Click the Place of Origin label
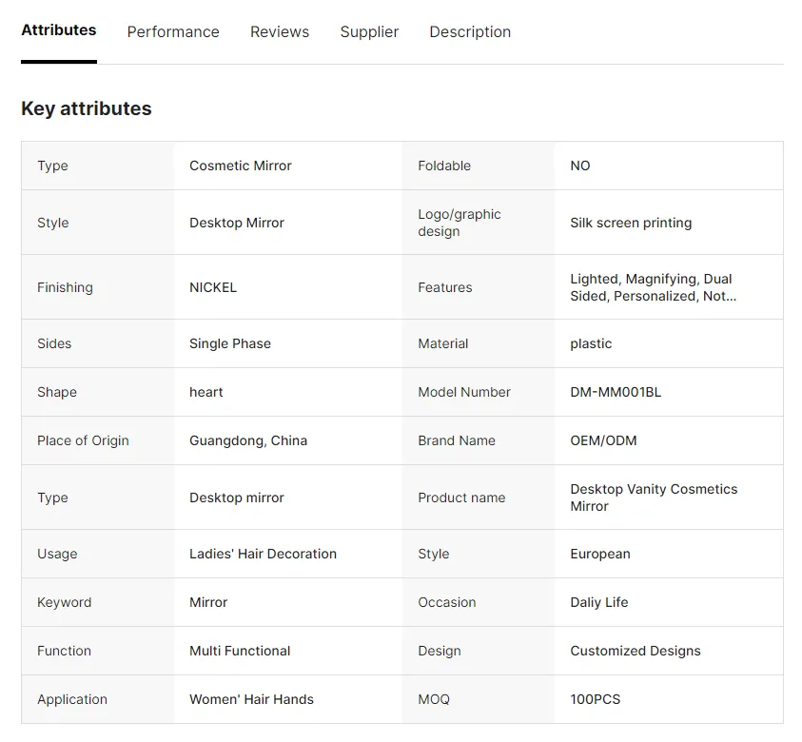 (83, 440)
